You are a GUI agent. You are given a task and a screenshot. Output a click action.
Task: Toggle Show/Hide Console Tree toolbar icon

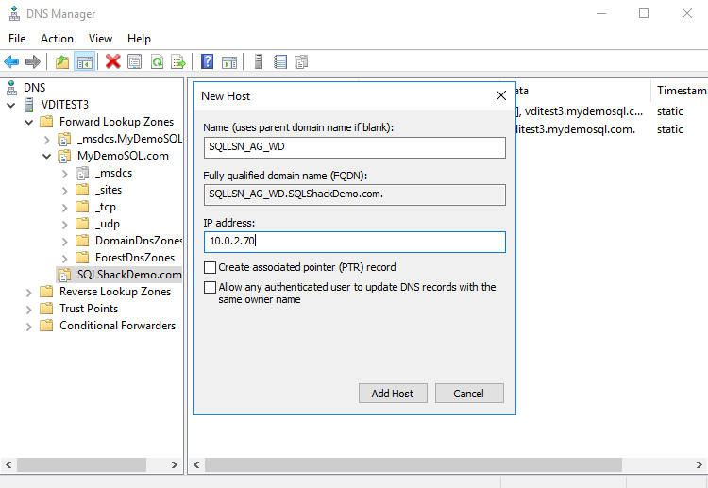pyautogui.click(x=84, y=61)
